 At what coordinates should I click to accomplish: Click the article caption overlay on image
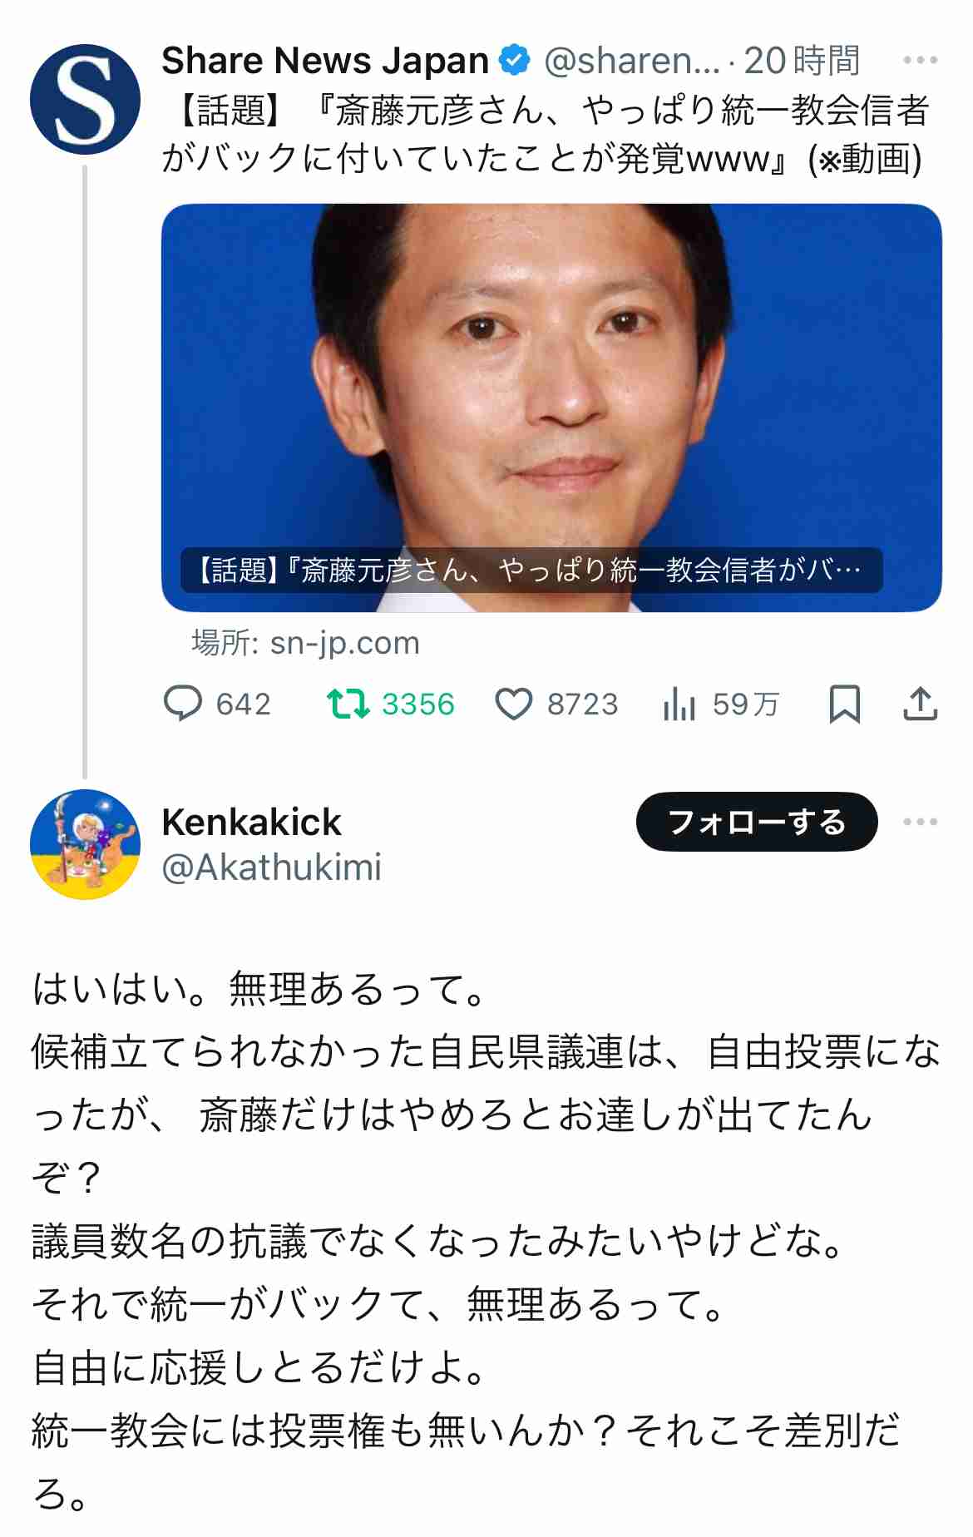pyautogui.click(x=531, y=571)
